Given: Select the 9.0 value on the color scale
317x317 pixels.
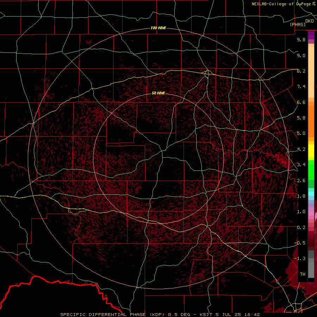Looking at the screenshot, I should (301, 55).
